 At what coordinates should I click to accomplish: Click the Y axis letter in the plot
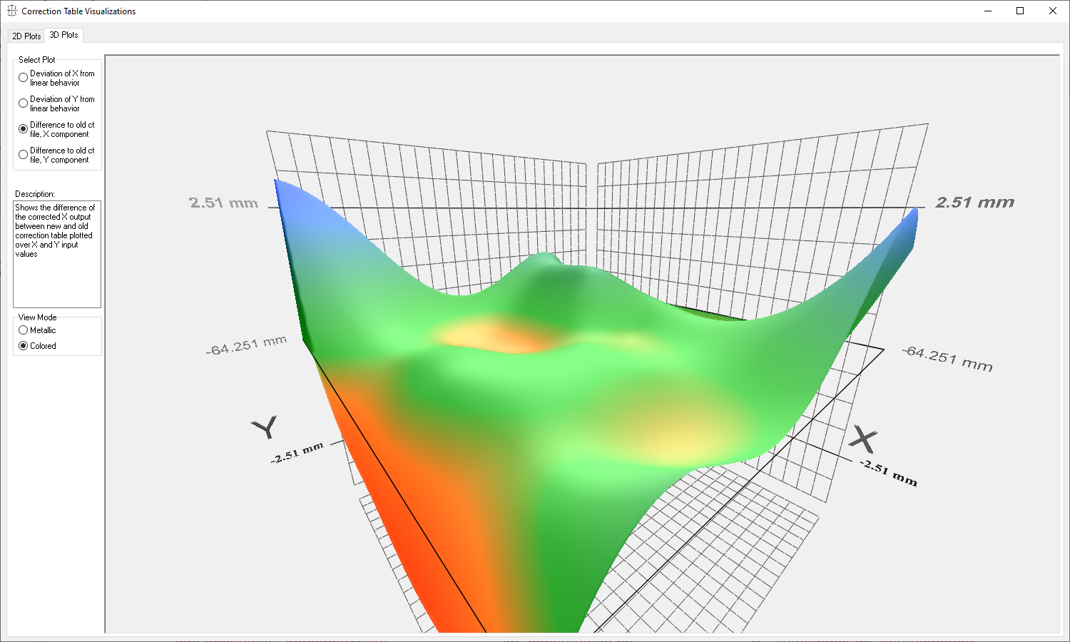[265, 427]
